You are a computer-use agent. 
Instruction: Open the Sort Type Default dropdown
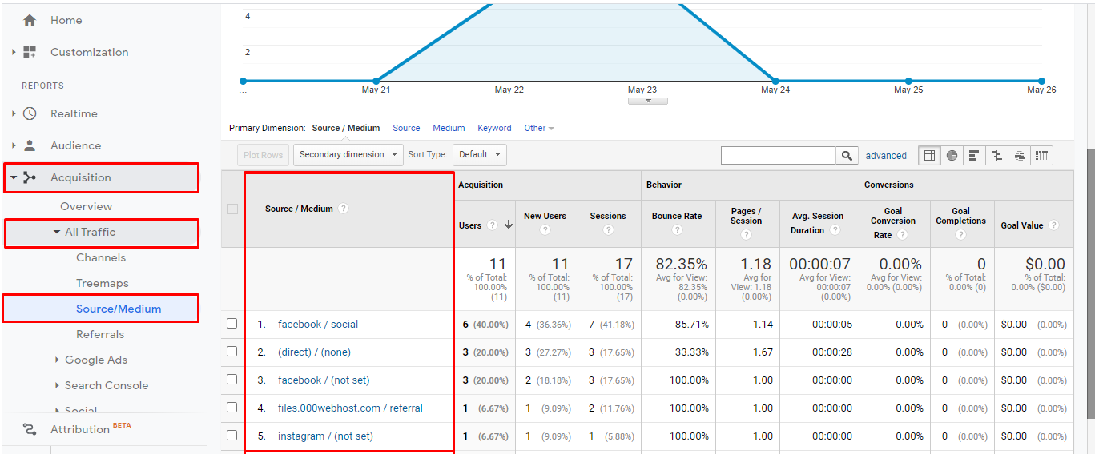[x=479, y=155]
